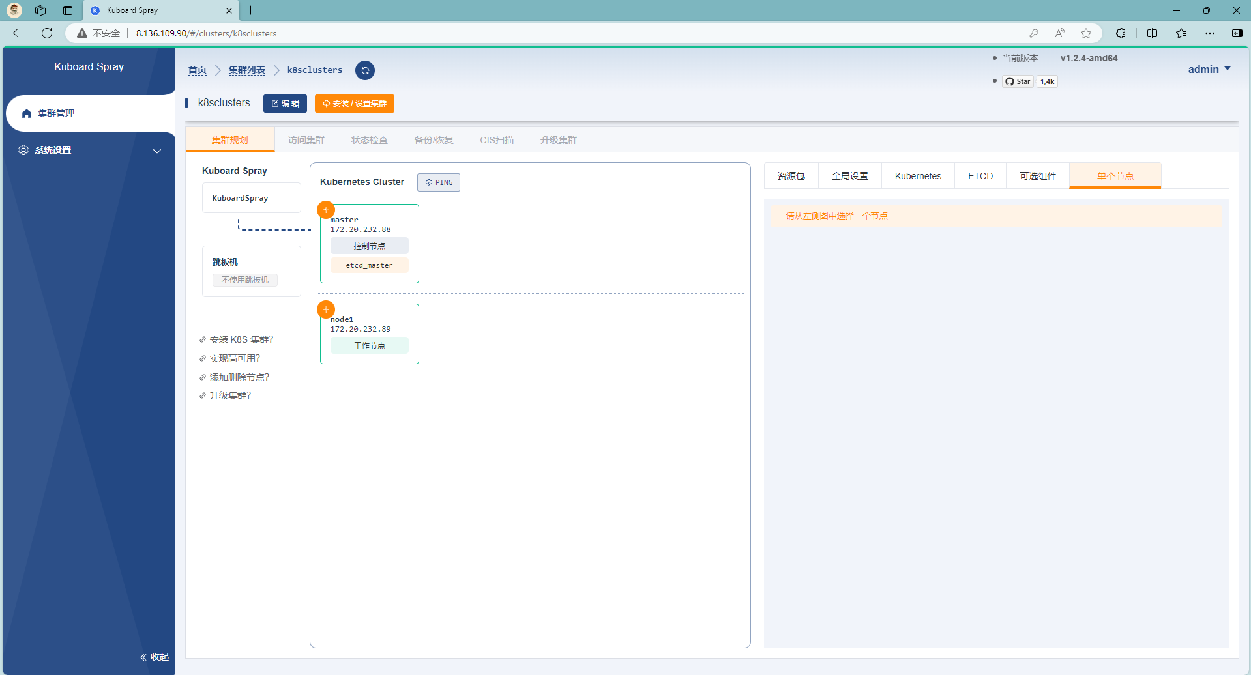Open the admin user dropdown
Screen dimensions: 1251x675
1209,69
